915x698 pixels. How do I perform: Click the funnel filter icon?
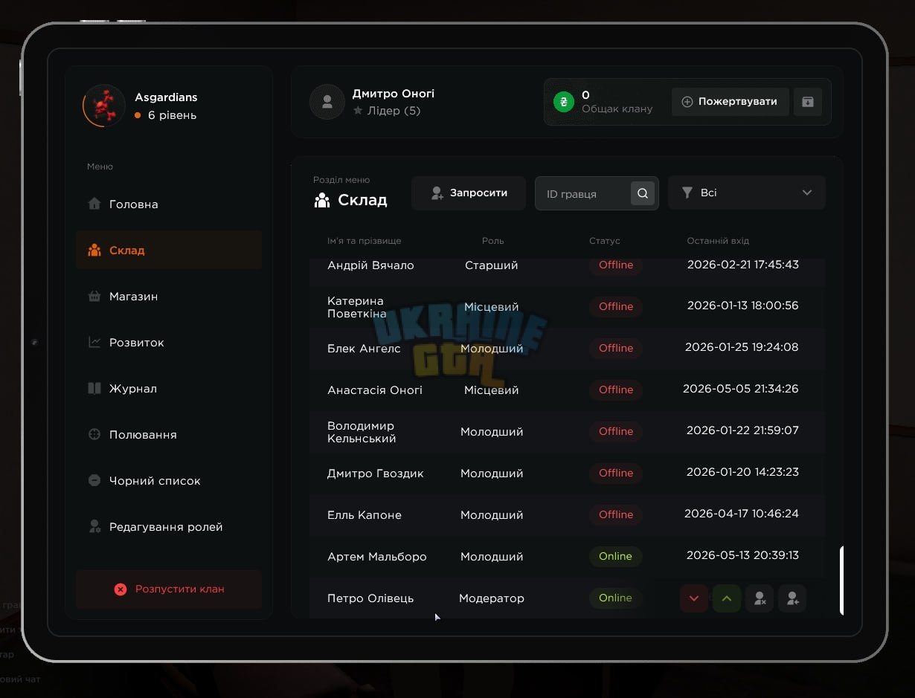pyautogui.click(x=687, y=193)
